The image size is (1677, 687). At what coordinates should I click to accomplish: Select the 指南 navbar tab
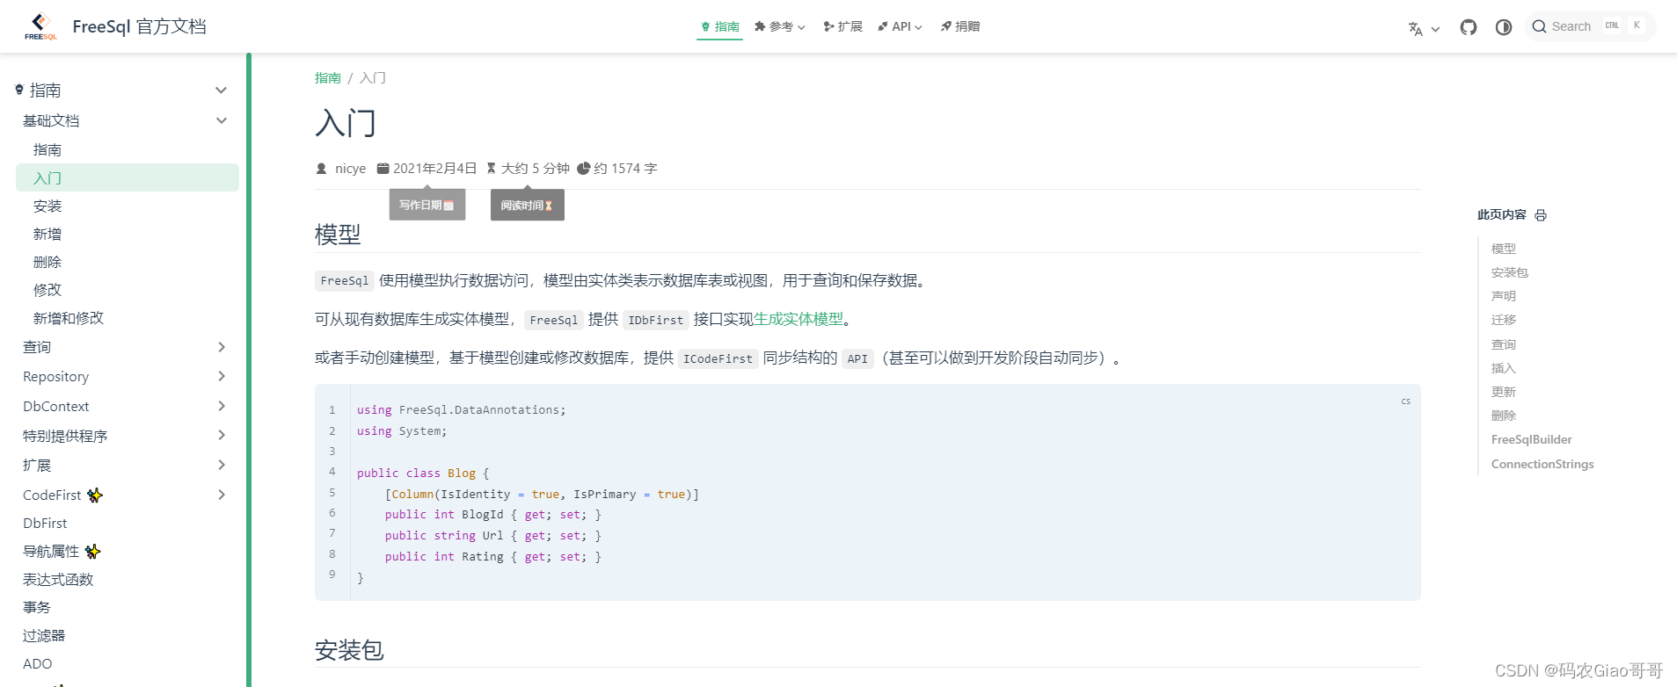point(720,26)
